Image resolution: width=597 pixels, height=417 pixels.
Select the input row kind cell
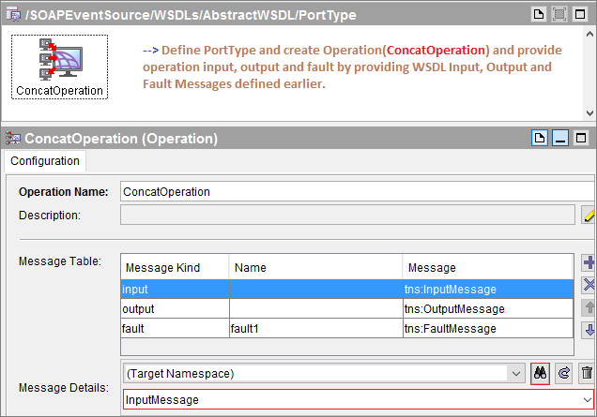tap(176, 290)
